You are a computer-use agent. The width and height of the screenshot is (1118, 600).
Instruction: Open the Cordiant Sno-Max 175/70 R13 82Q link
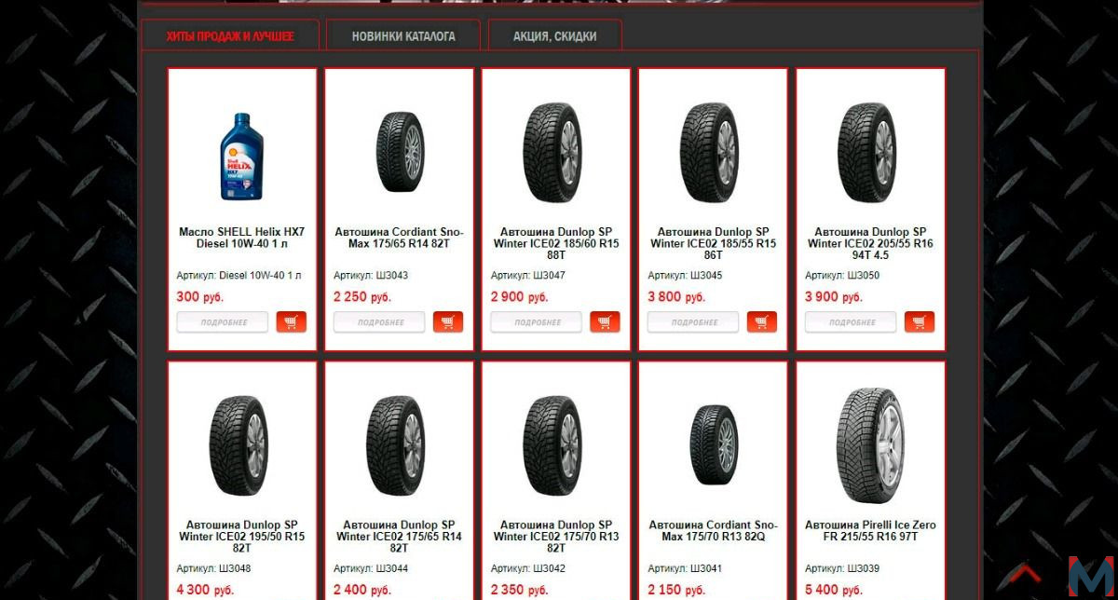coord(714,530)
